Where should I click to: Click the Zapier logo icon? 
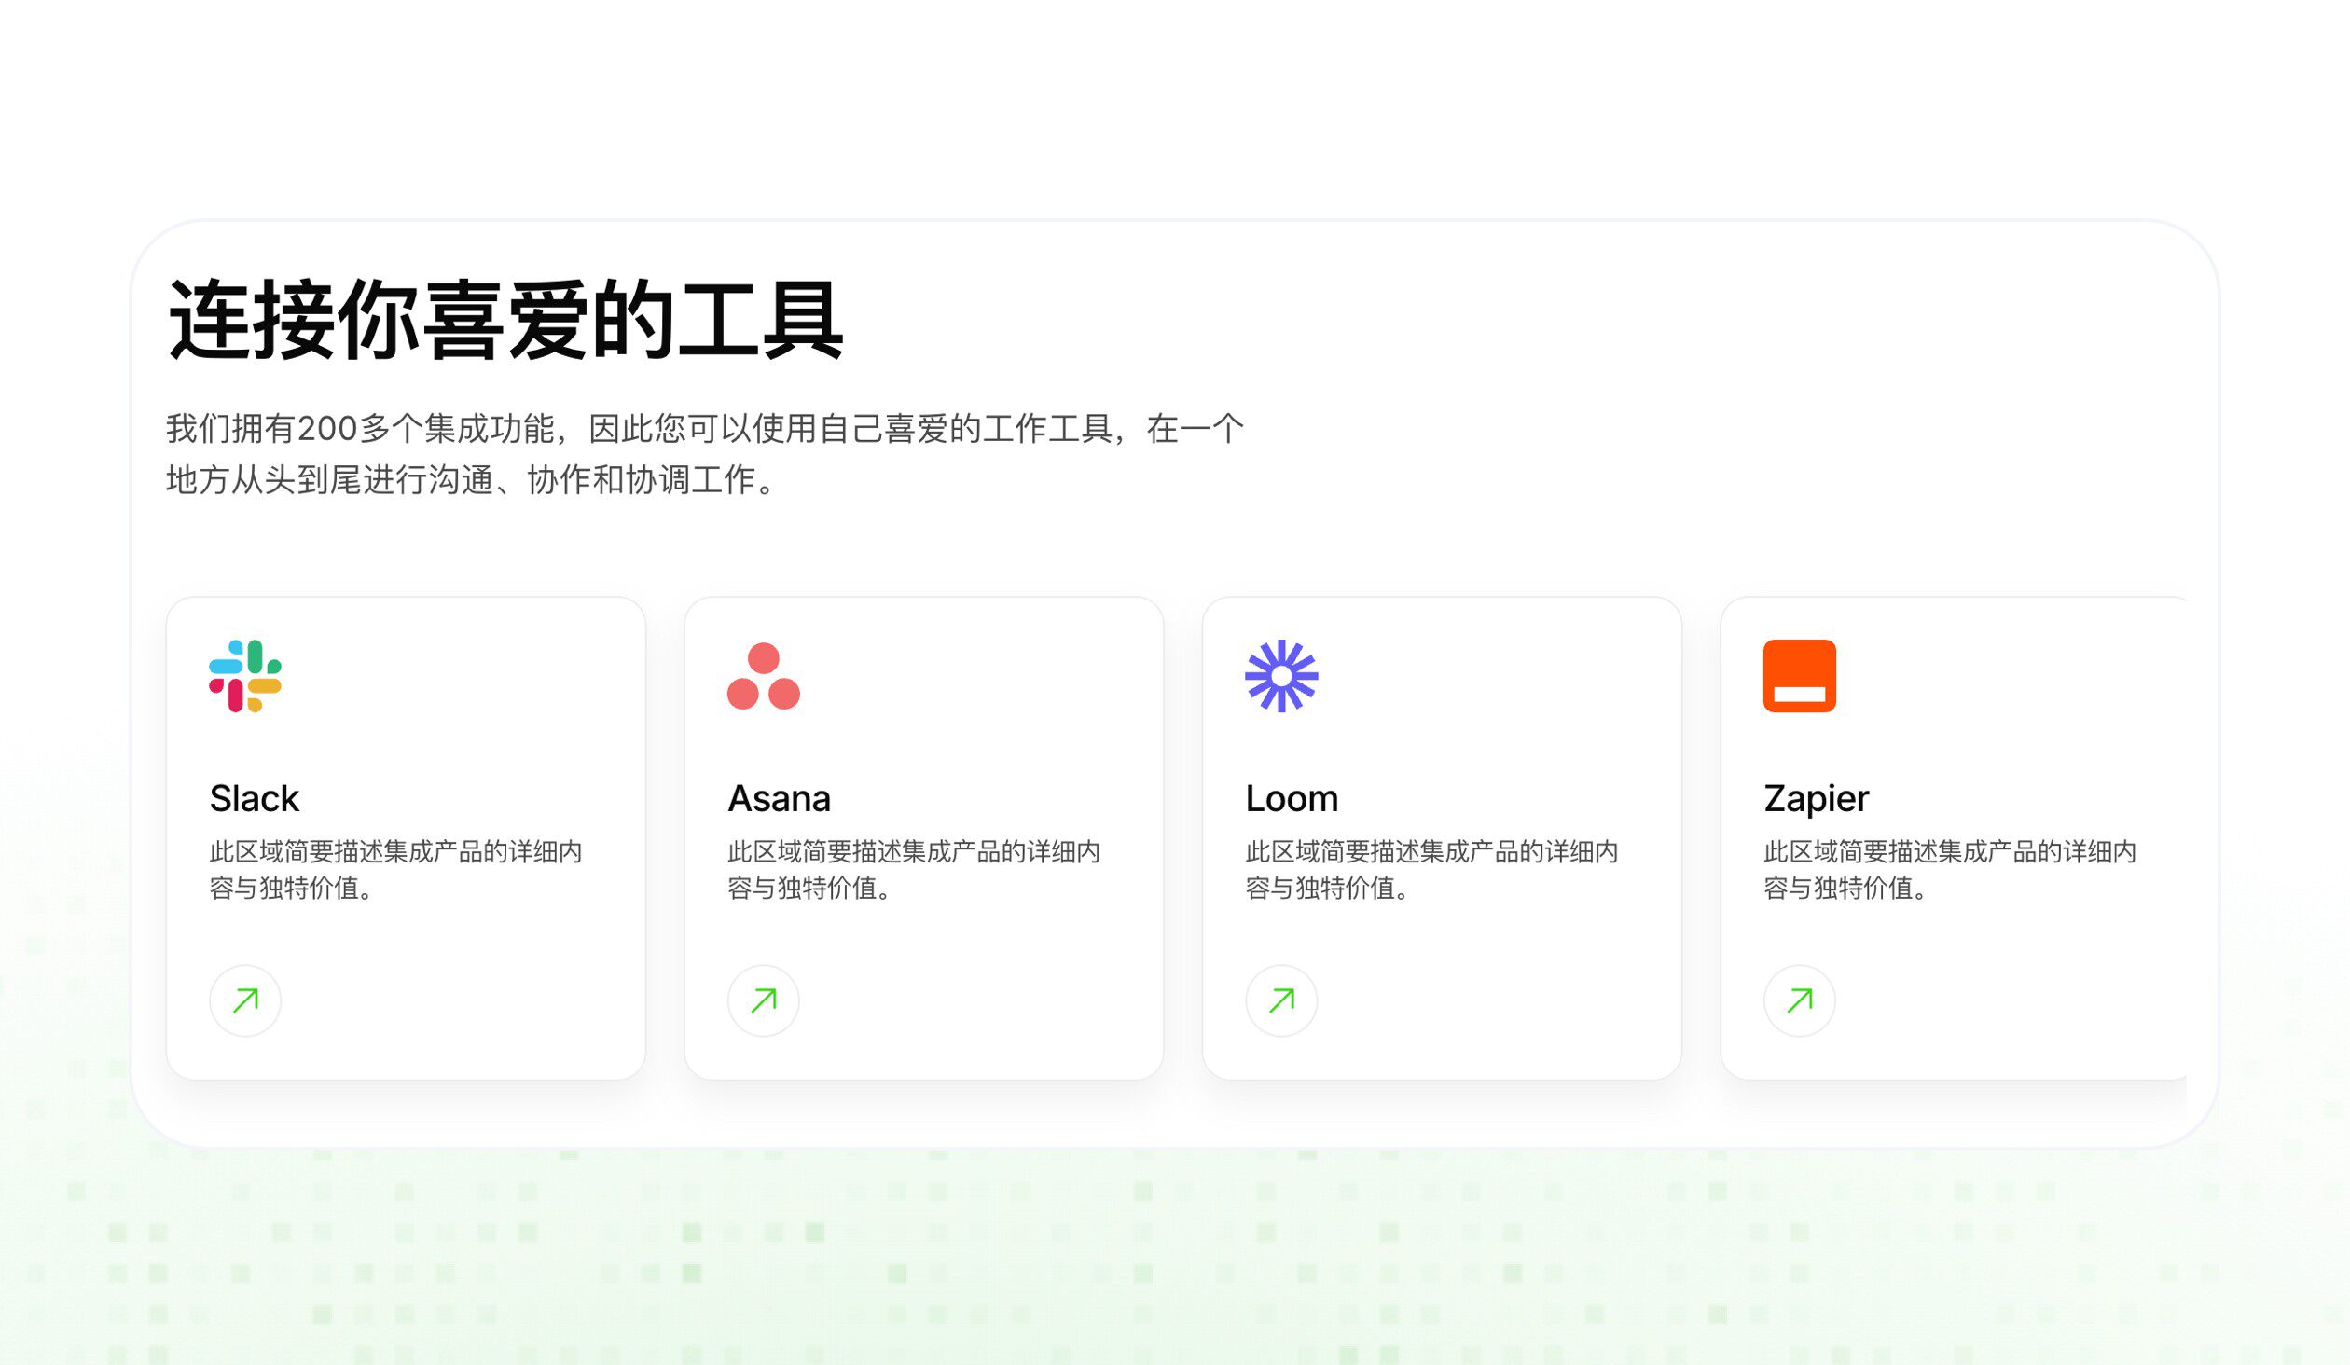1800,675
